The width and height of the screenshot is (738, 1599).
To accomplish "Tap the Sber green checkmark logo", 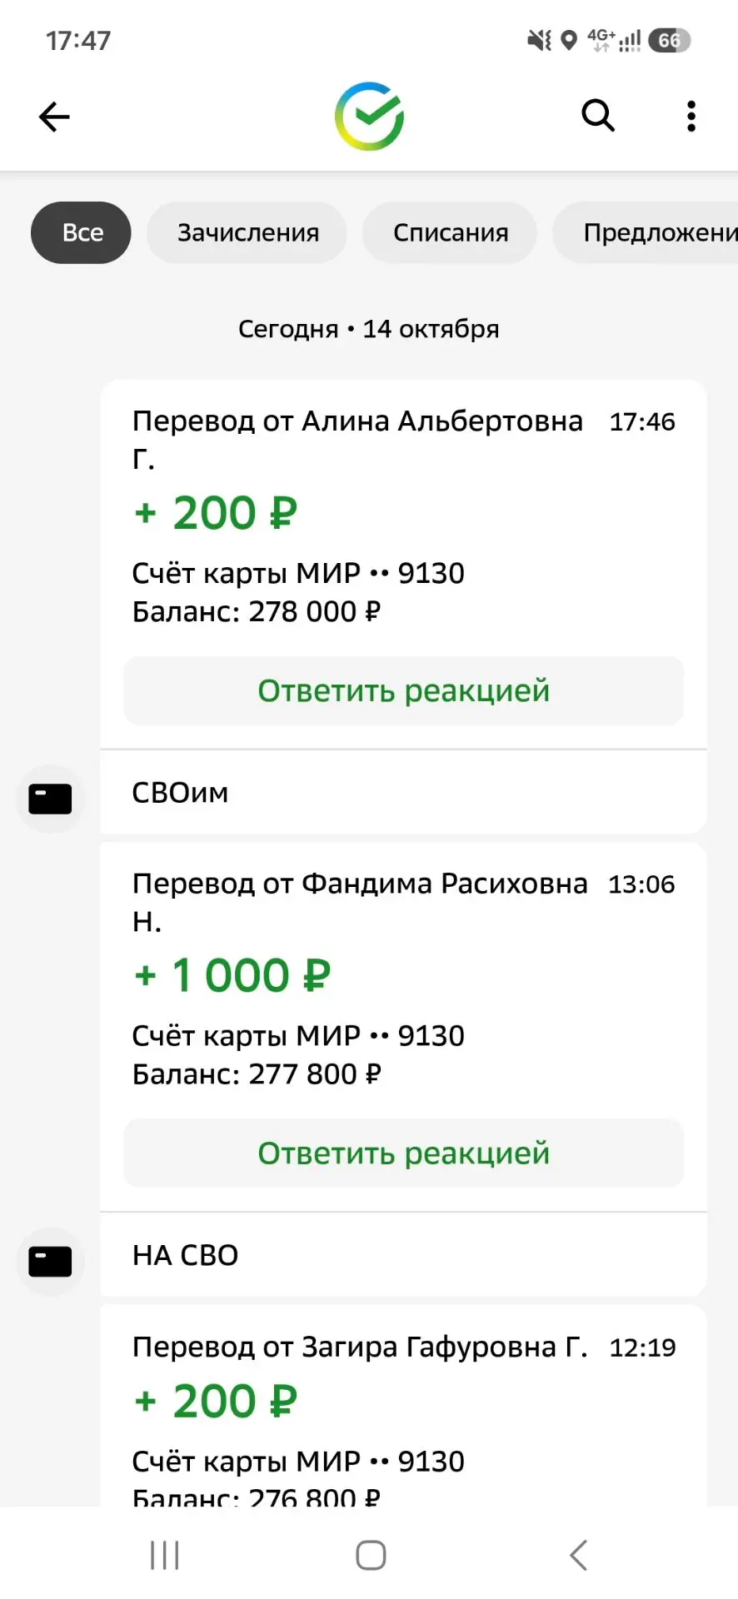I will pyautogui.click(x=370, y=117).
